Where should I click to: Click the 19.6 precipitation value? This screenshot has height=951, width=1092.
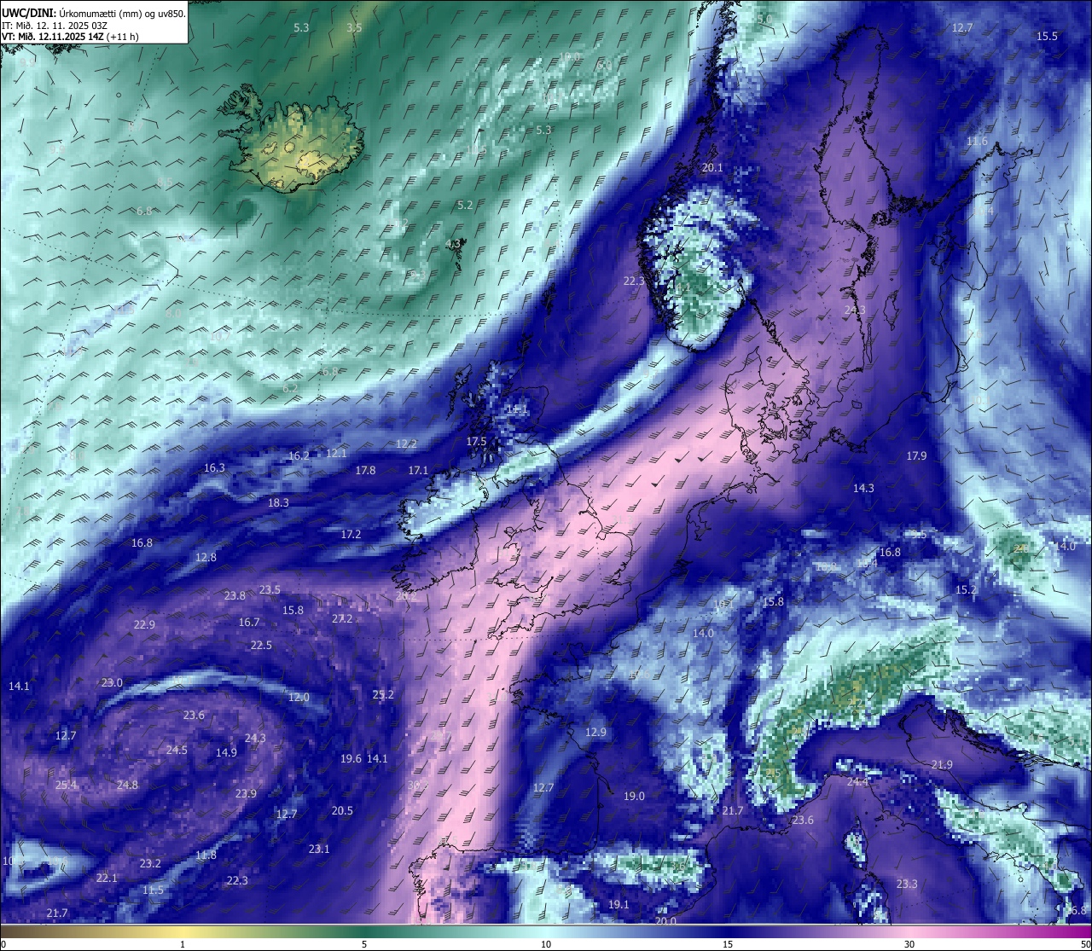[351, 758]
